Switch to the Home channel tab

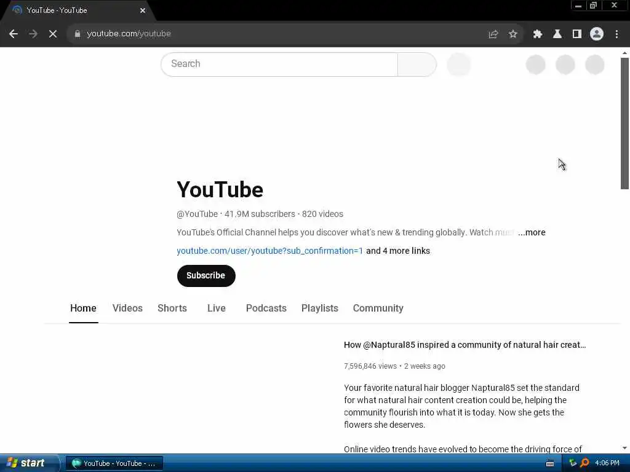point(83,309)
